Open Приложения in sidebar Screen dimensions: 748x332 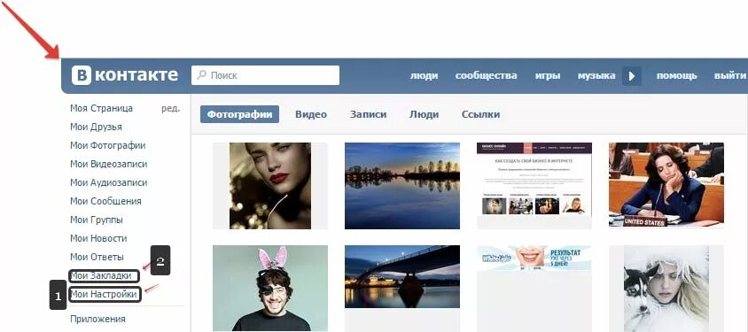(x=97, y=319)
